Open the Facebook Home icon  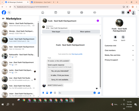[43, 12]
